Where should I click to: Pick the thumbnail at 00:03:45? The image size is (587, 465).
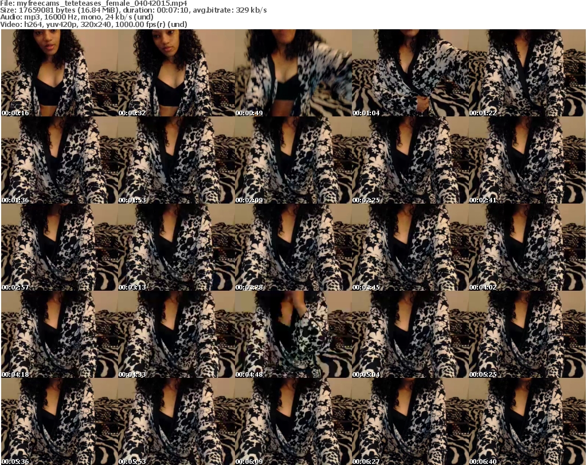point(410,248)
